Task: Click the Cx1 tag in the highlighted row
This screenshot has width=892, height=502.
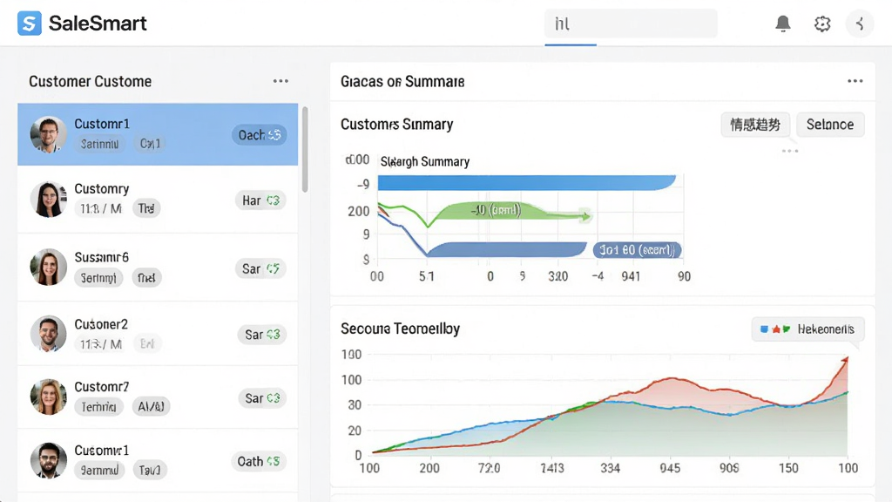Action: pyautogui.click(x=150, y=144)
